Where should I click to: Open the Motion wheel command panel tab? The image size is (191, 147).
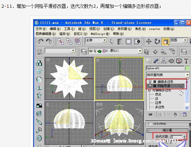171,61
